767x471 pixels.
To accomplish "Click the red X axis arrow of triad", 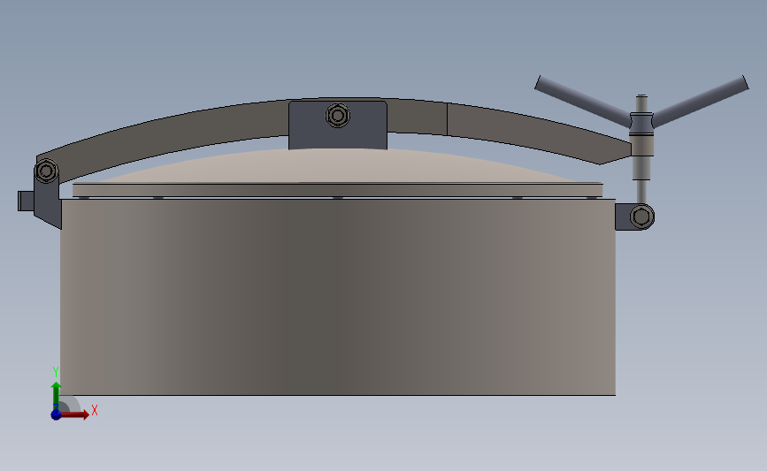I will (x=74, y=414).
